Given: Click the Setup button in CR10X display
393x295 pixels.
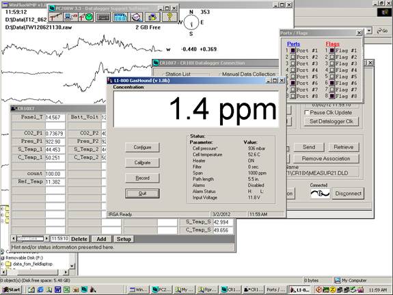Looking at the screenshot, I should (x=124, y=239).
